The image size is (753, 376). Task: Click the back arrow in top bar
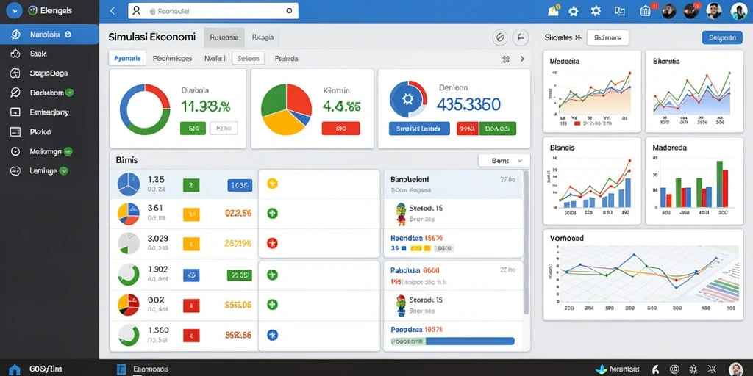pyautogui.click(x=113, y=10)
